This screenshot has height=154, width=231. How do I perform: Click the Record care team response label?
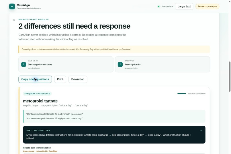point(37,148)
